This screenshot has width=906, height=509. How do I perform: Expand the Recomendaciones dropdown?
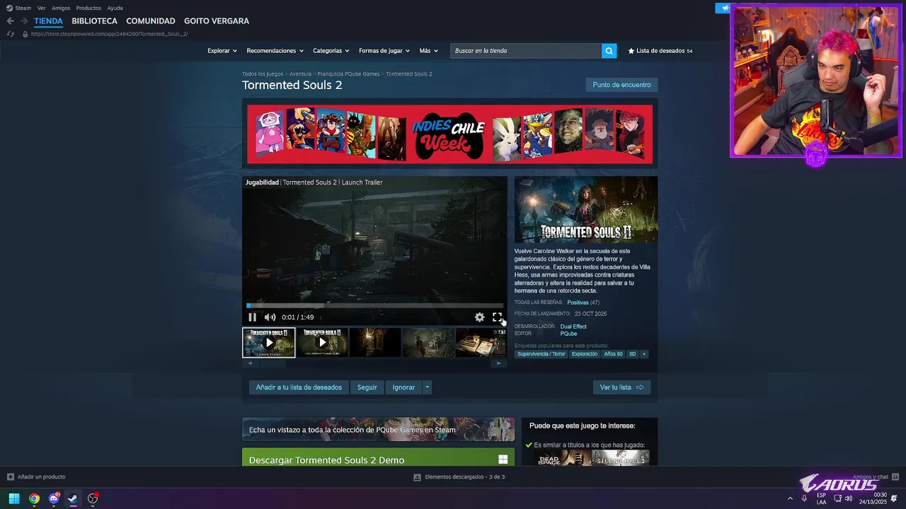(x=275, y=51)
